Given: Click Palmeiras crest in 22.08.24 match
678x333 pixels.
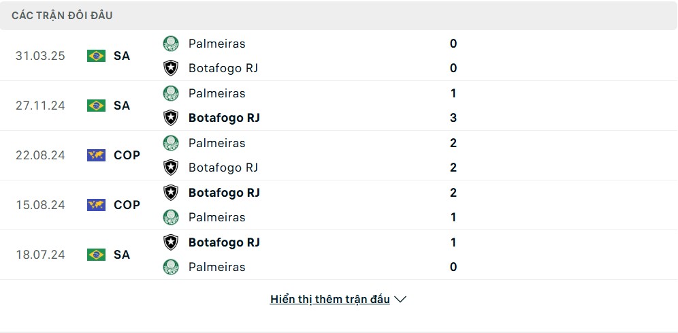Looking at the screenshot, I should coord(171,143).
